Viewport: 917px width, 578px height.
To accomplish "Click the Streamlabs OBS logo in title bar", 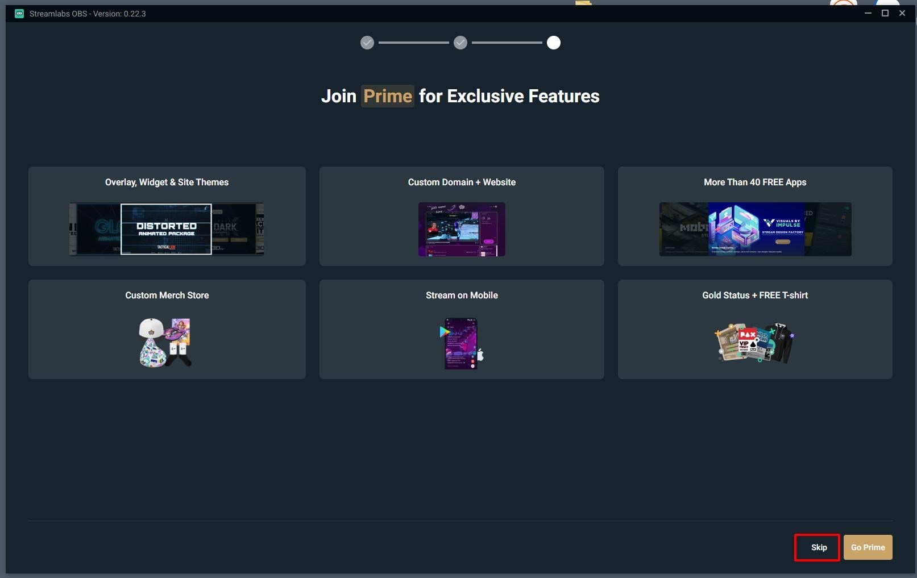I will 19,14.
